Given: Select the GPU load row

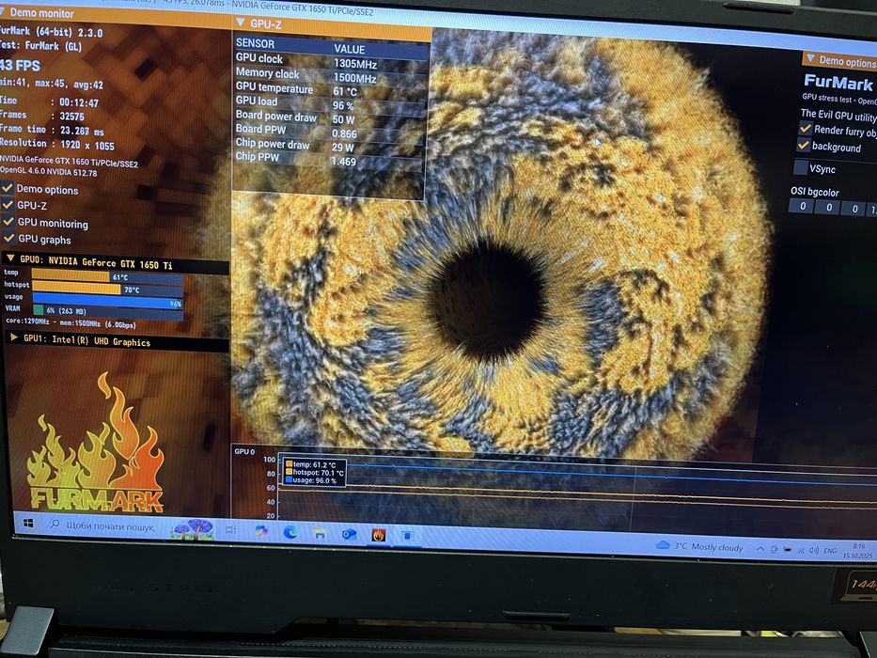Looking at the screenshot, I should tap(331, 103).
